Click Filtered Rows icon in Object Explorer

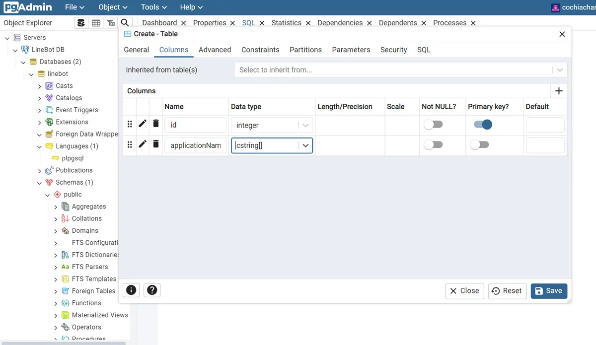coord(111,23)
